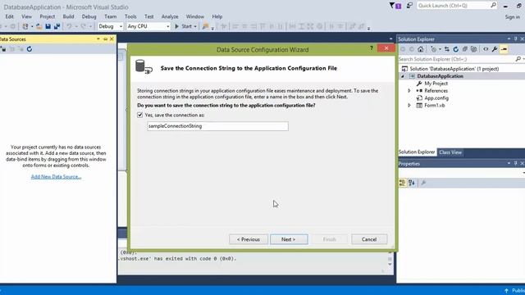The height and width of the screenshot is (295, 525).
Task: Click Refresh icon in Solution Explorer toolbar
Action: tap(456, 49)
